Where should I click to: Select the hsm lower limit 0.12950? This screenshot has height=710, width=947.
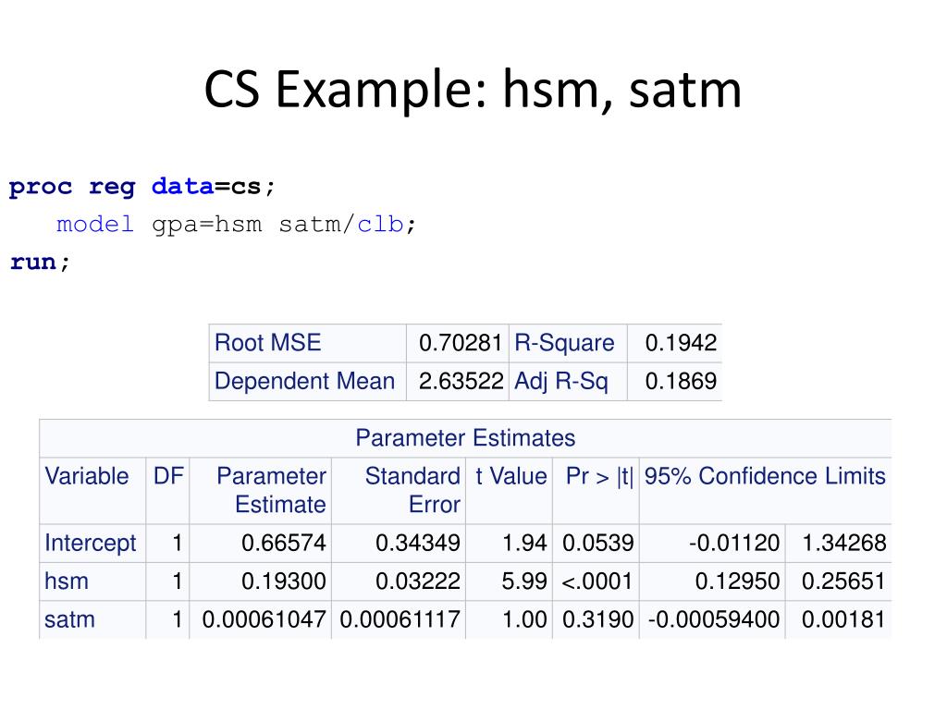(x=712, y=581)
